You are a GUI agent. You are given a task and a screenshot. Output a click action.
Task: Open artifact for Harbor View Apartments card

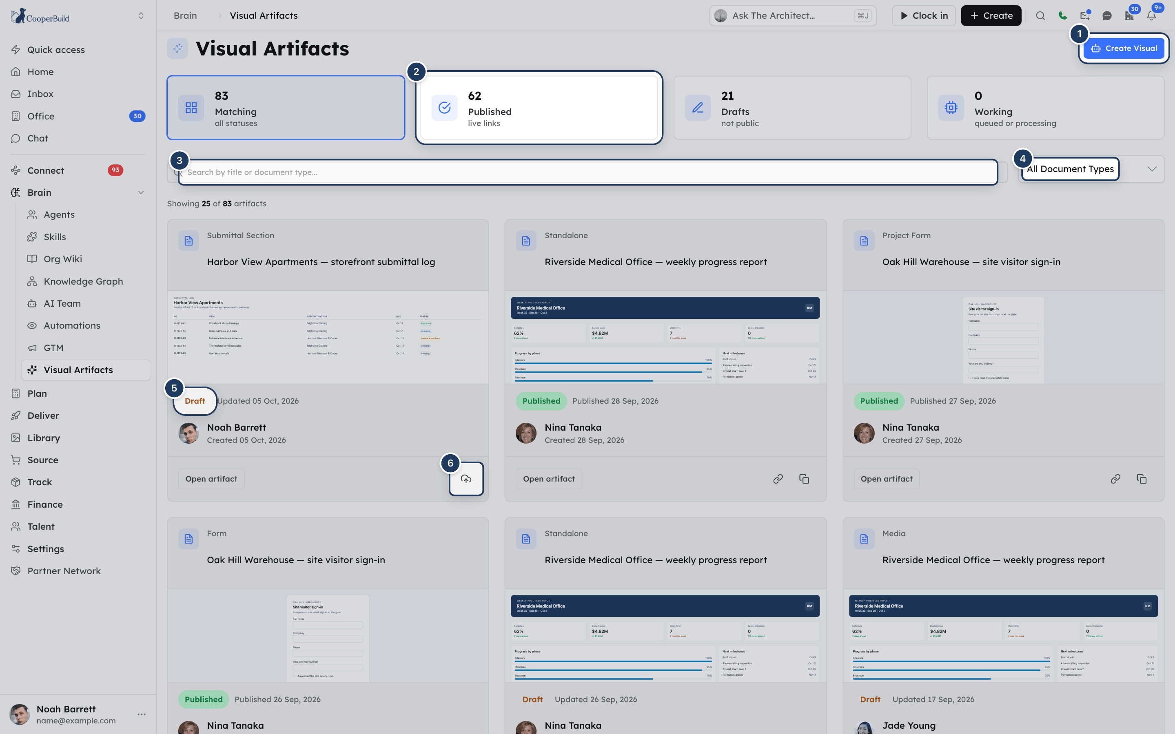coord(211,479)
